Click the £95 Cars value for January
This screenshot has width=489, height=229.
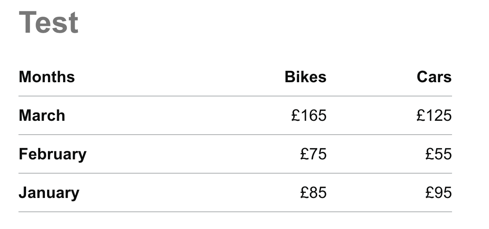tap(439, 193)
